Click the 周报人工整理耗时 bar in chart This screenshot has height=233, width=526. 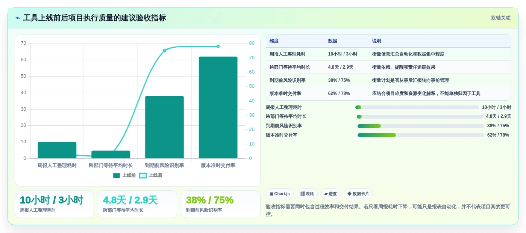(x=57, y=150)
